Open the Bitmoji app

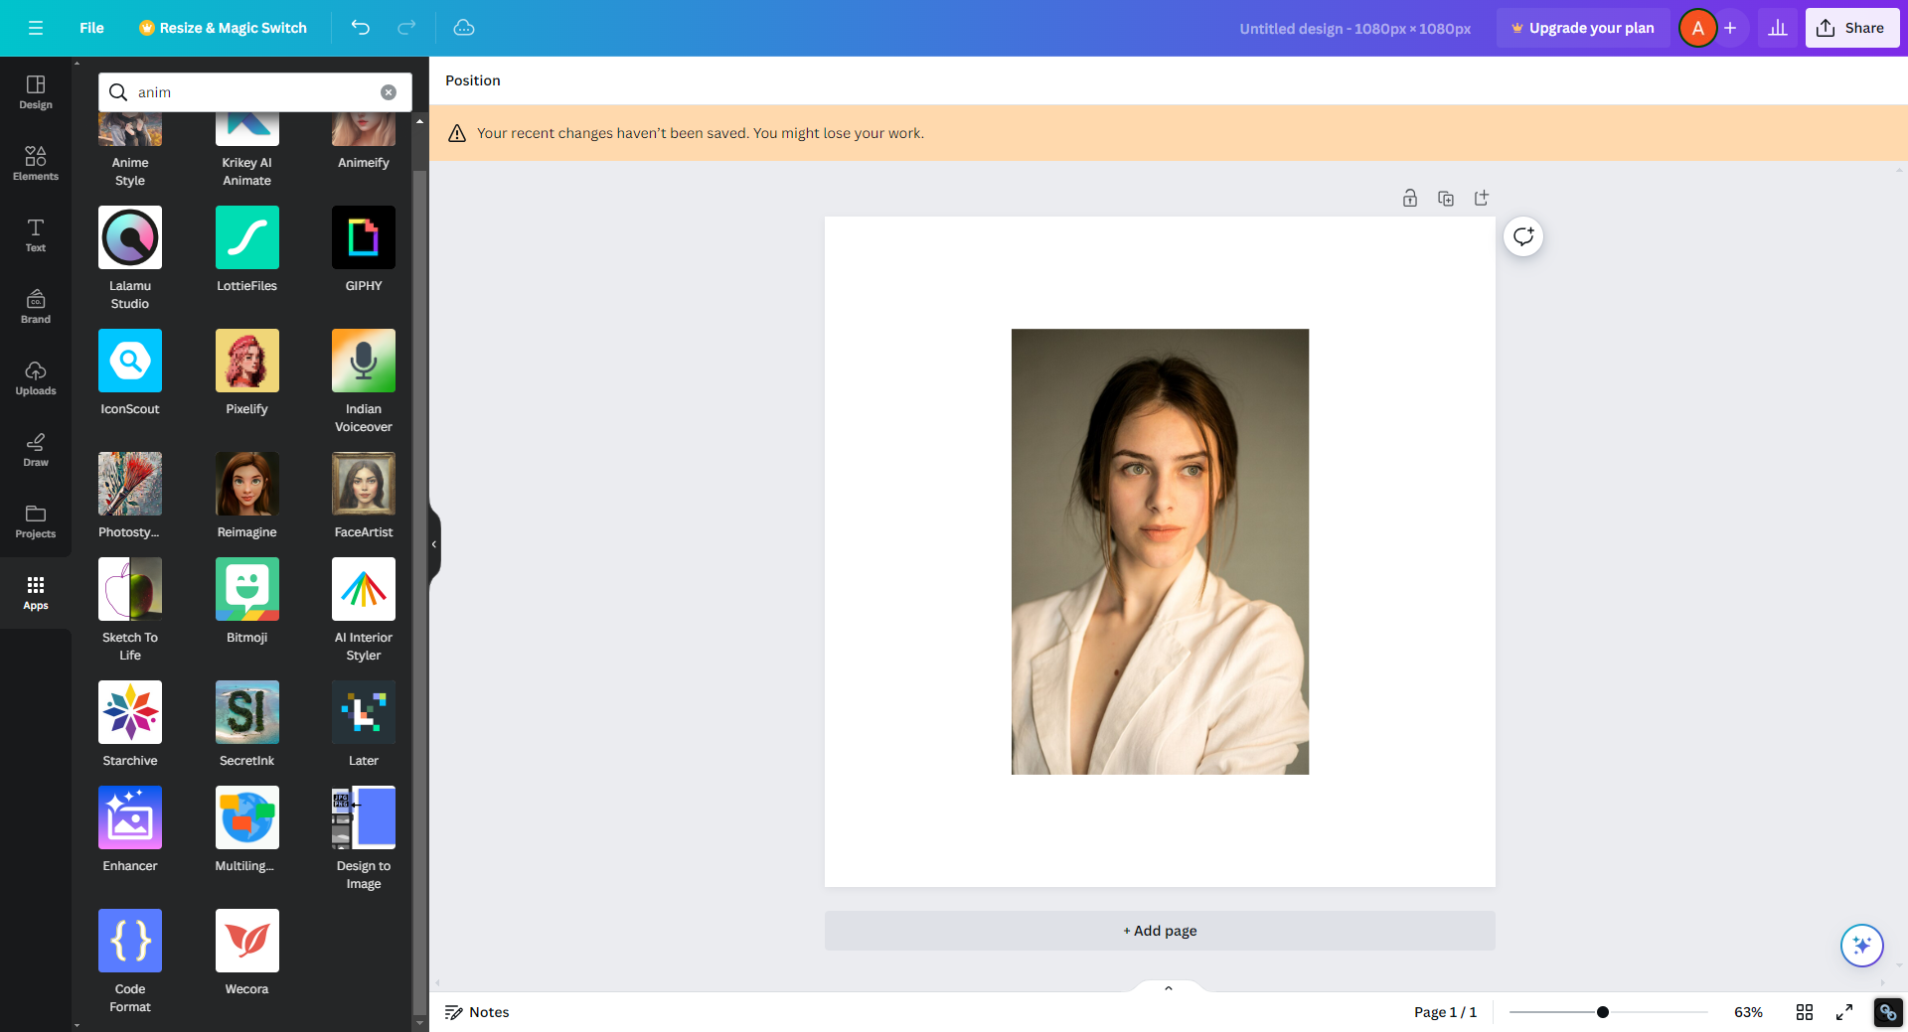point(246,589)
